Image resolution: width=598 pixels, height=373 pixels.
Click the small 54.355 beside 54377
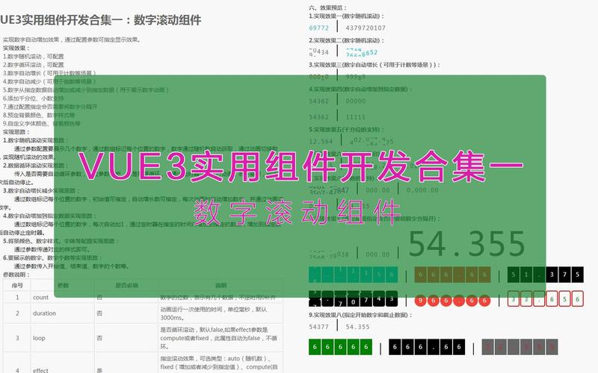click(358, 327)
